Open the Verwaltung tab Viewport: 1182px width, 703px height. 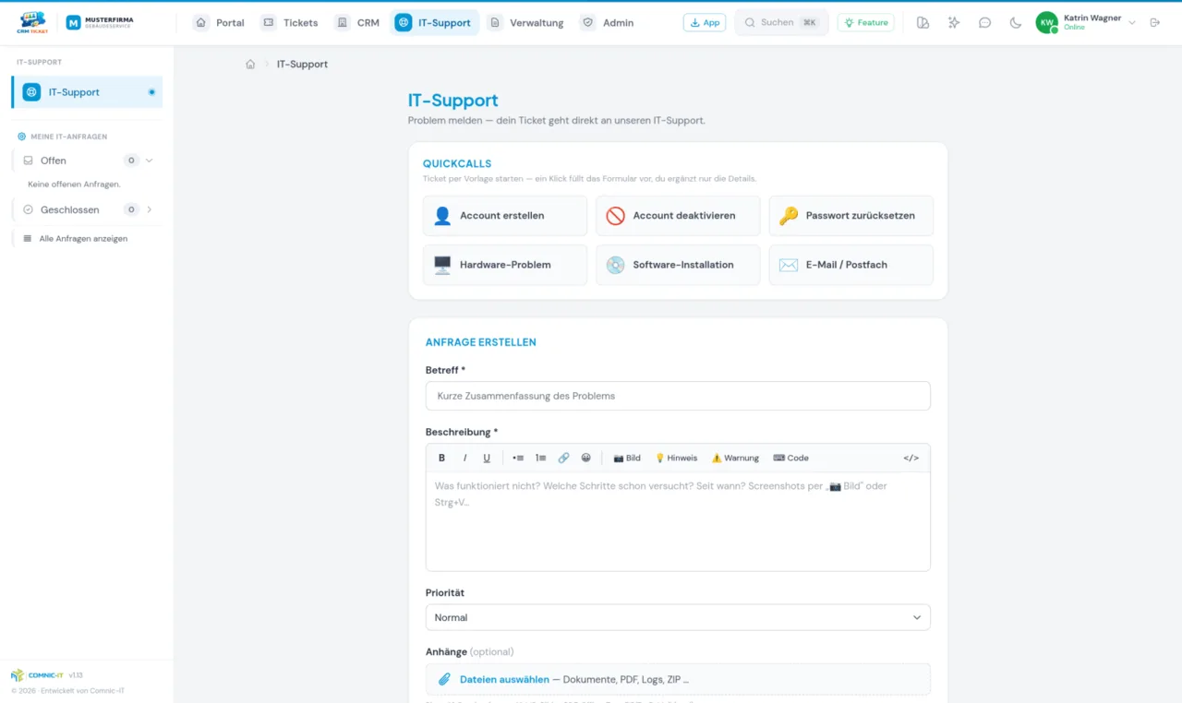[526, 22]
